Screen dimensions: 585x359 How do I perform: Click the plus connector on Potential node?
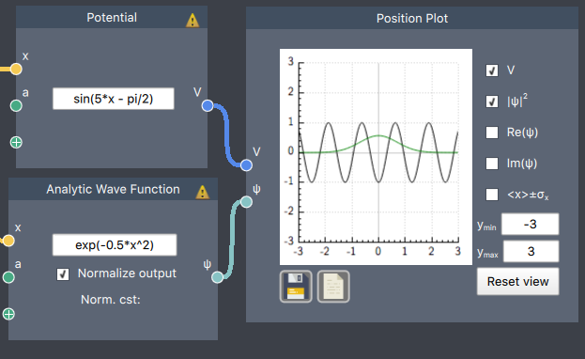pyautogui.click(x=16, y=142)
